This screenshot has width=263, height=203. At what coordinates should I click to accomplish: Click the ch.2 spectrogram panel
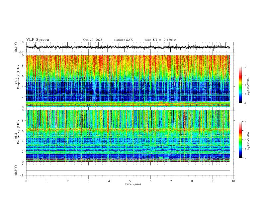point(128,136)
